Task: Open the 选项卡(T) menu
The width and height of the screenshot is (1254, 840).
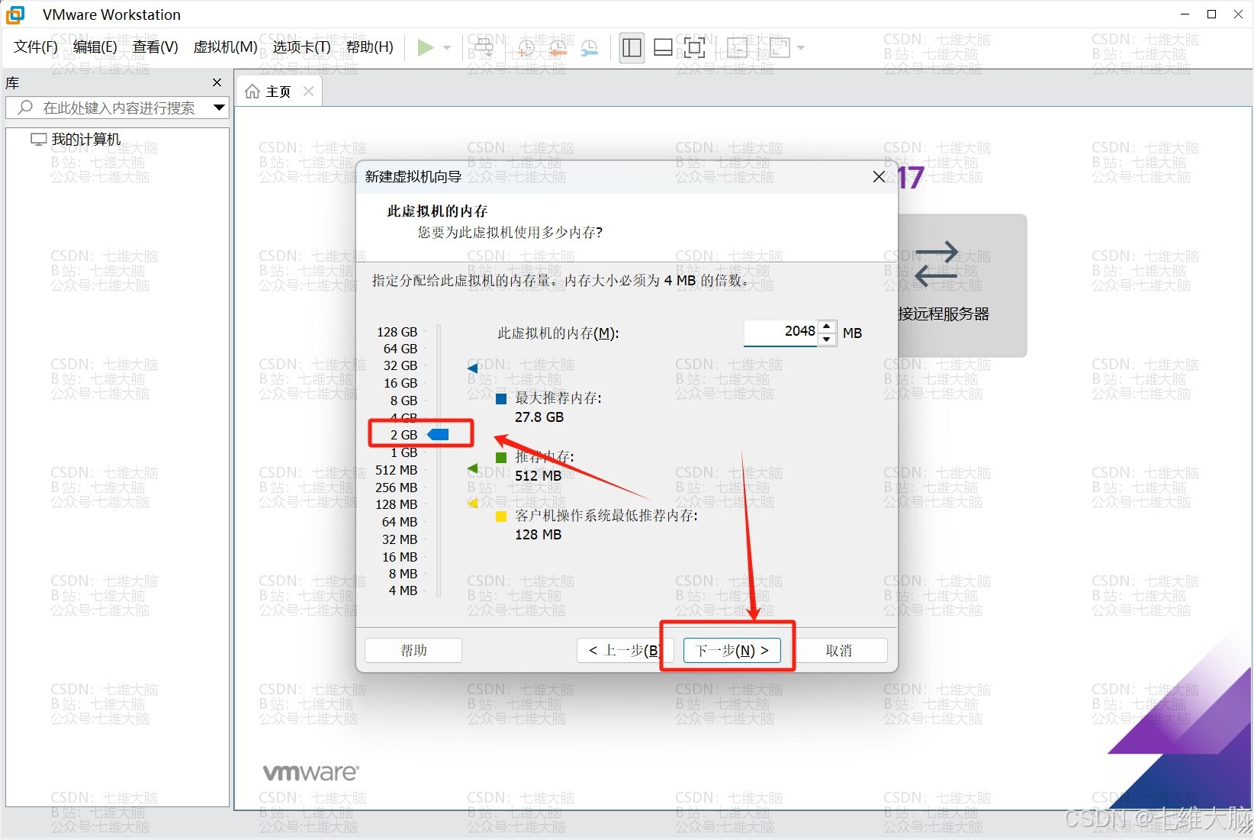Action: [x=302, y=47]
